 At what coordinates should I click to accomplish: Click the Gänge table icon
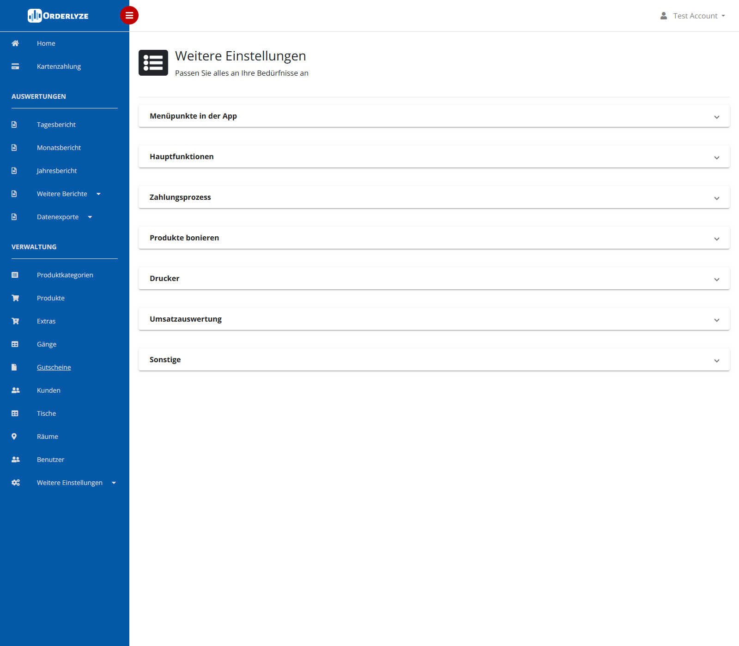[x=15, y=344]
